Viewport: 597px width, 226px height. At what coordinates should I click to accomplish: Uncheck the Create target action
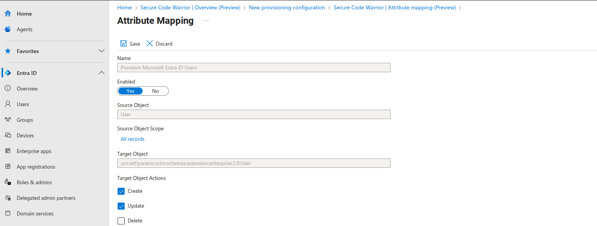121,191
